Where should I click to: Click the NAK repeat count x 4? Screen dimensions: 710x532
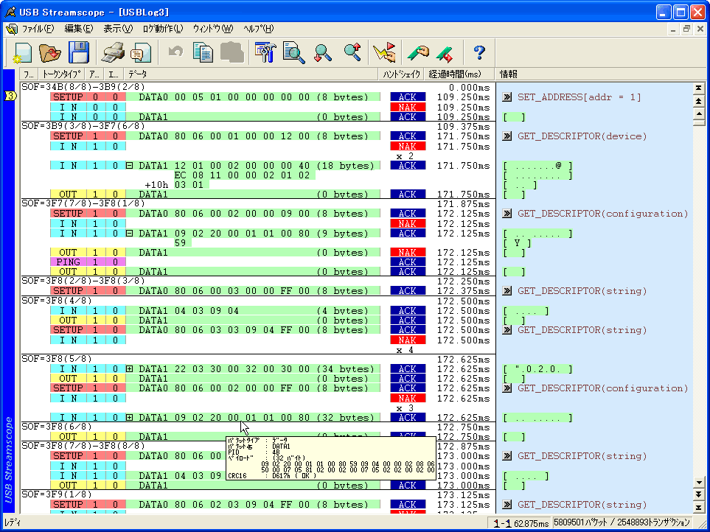point(405,350)
